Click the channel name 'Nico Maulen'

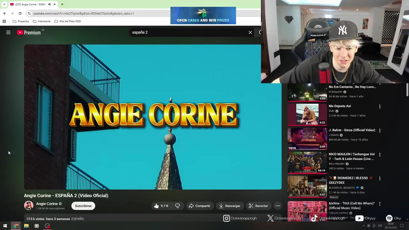tap(336, 164)
